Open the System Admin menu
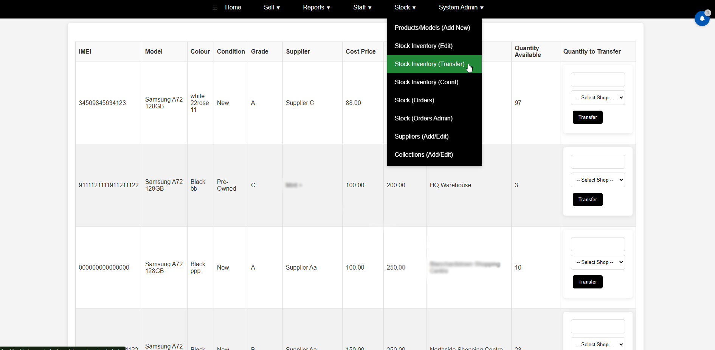 click(461, 8)
